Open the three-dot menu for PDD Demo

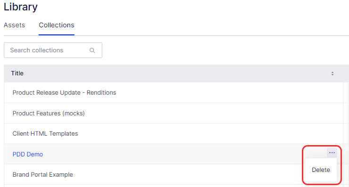[x=332, y=153]
